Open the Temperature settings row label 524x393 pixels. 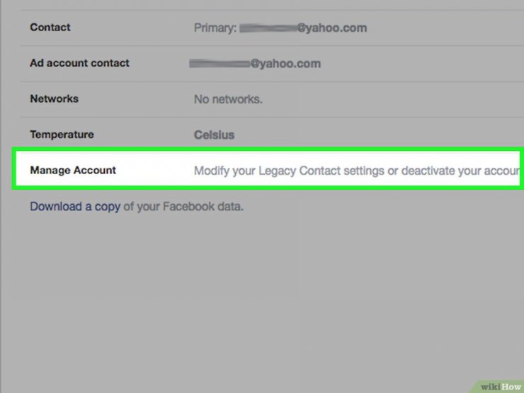pos(62,135)
